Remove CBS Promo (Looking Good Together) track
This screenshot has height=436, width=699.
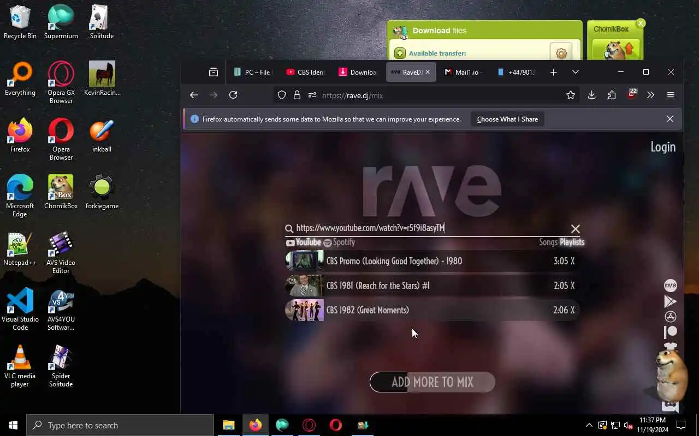(x=572, y=261)
